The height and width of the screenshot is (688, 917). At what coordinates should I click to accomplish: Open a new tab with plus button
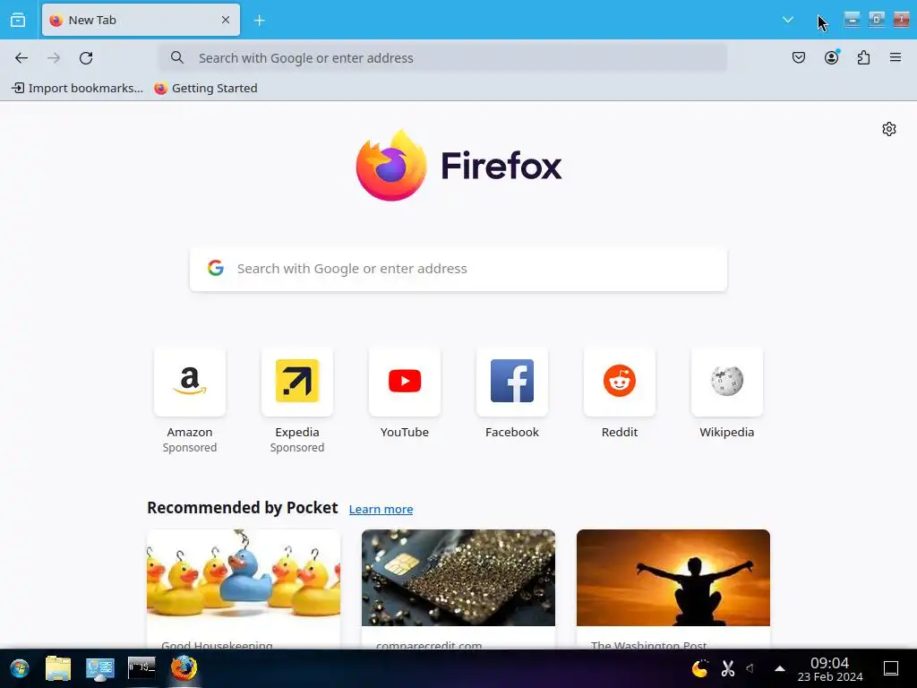(259, 21)
